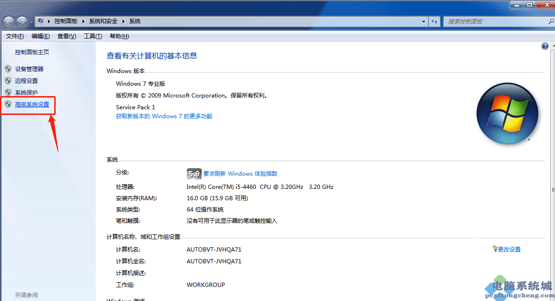This screenshot has width=555, height=301.
Task: Select the 64 位操作系统 value
Action: [x=205, y=210]
